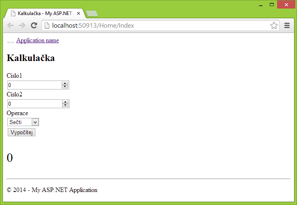Click the Cislo1 label
The height and width of the screenshot is (205, 297).
pyautogui.click(x=14, y=76)
